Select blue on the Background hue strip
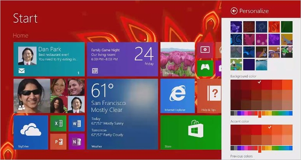 click(291, 113)
